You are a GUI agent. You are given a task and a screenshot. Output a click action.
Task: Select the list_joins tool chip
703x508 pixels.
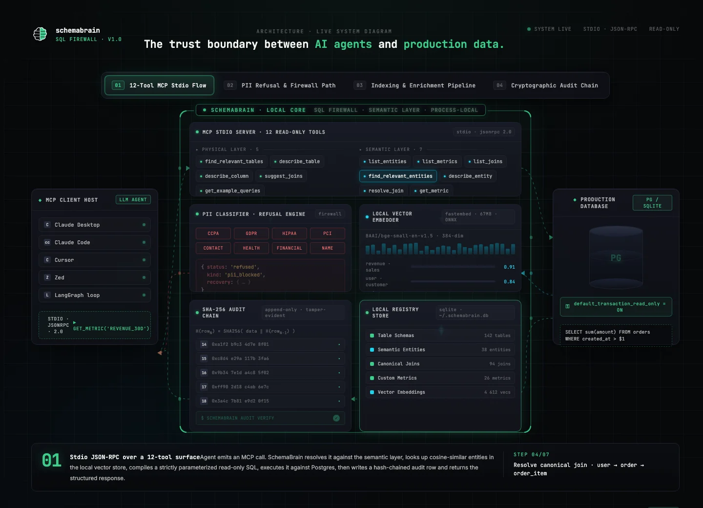[485, 162]
